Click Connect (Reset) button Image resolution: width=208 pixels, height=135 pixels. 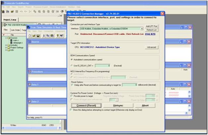pos(86,106)
